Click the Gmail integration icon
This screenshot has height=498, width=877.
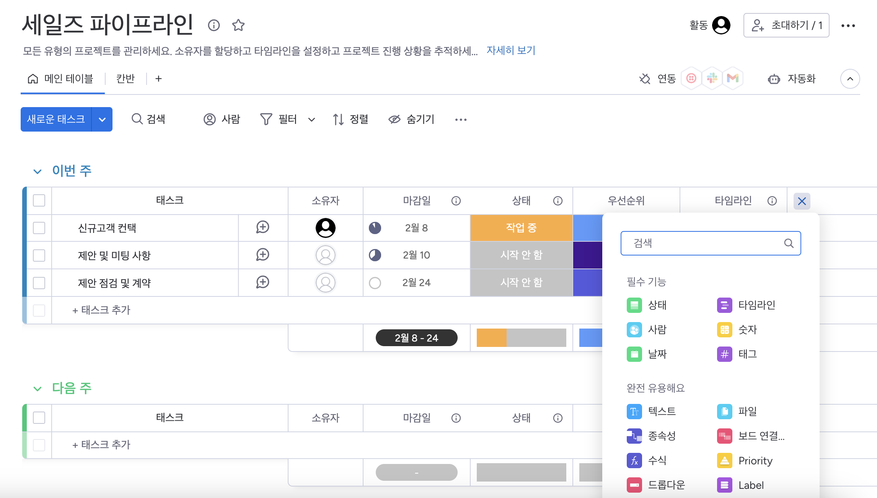pos(732,78)
